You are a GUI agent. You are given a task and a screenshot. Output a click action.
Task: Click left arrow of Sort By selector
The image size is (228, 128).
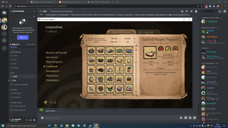[120, 39]
